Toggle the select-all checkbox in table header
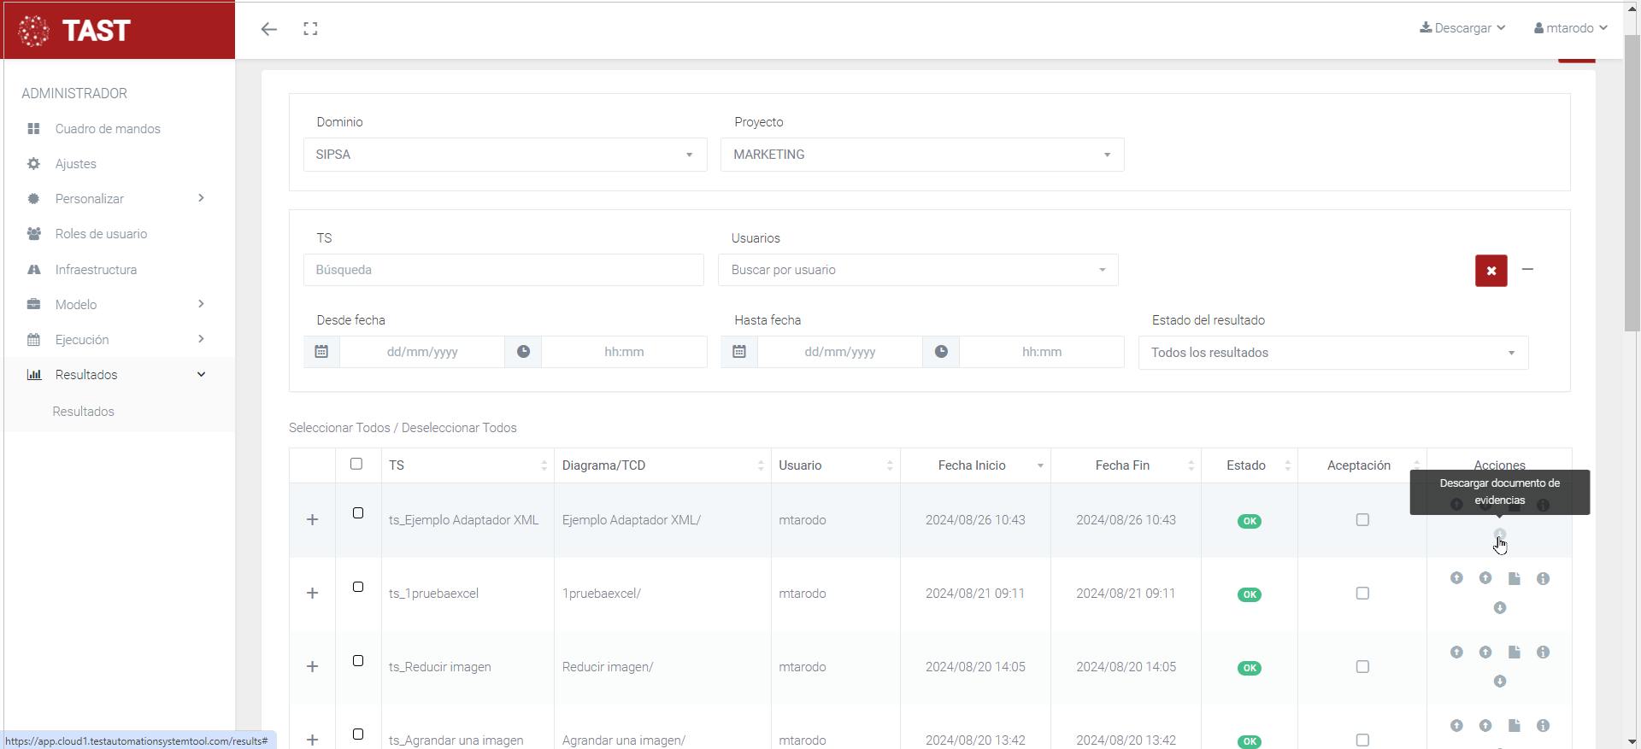 click(356, 464)
